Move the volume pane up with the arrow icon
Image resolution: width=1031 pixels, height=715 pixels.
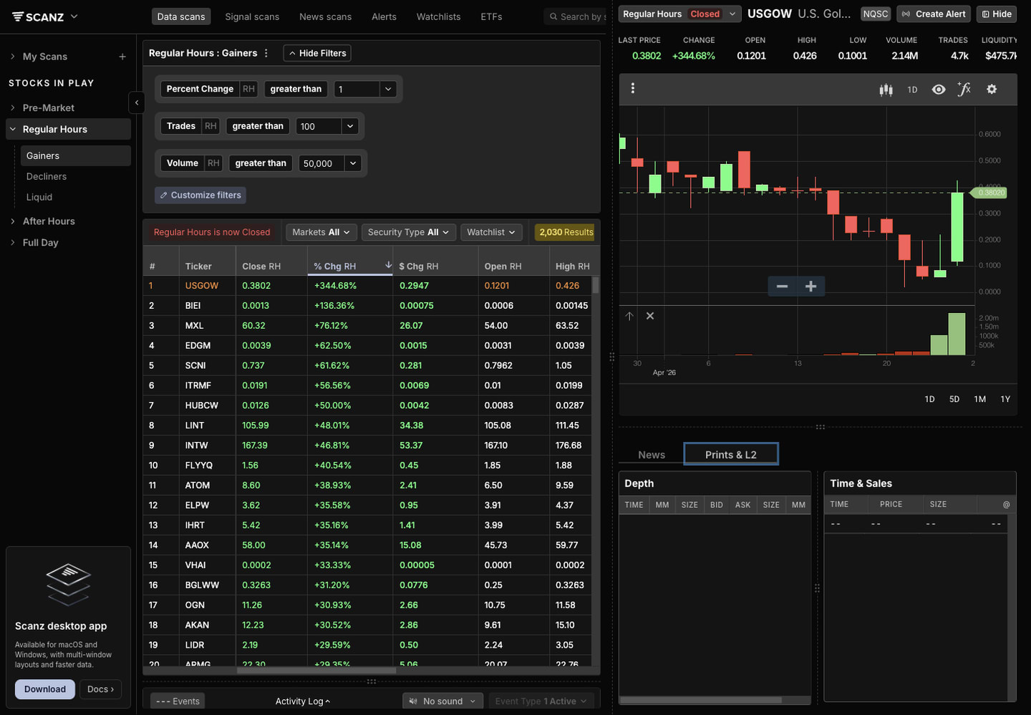pos(629,316)
